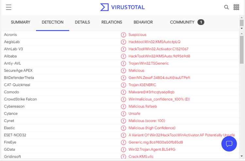Select the BitDefenderTheta engine name
Image resolution: width=245 pixels, height=161 pixels.
coord(19,78)
